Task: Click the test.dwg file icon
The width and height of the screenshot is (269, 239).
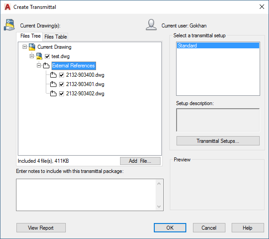Action: 39,56
